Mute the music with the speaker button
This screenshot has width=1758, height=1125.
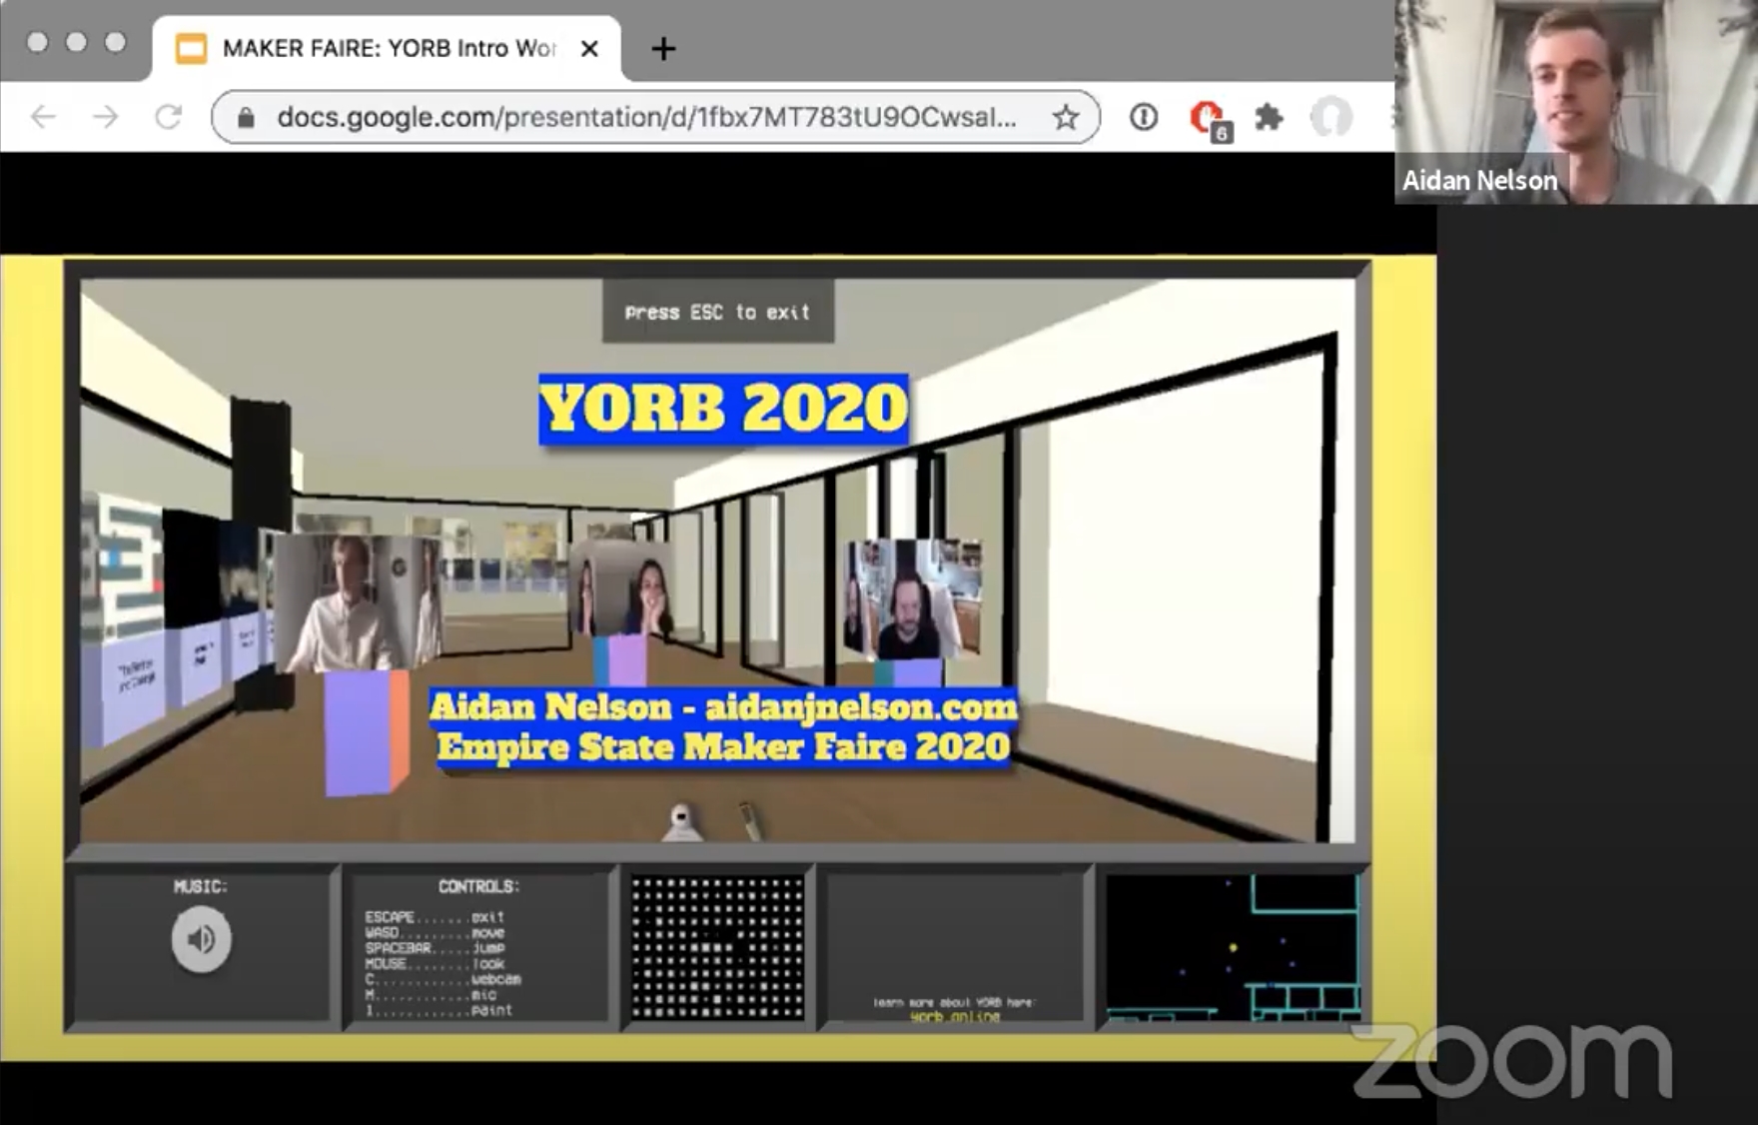(201, 939)
